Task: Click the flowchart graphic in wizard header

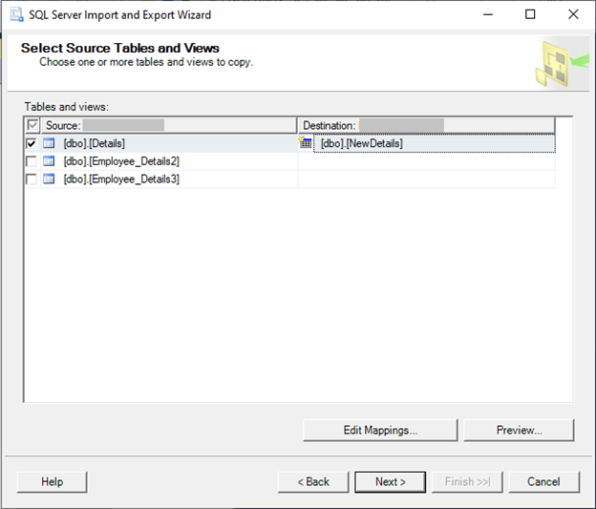Action: click(x=562, y=63)
